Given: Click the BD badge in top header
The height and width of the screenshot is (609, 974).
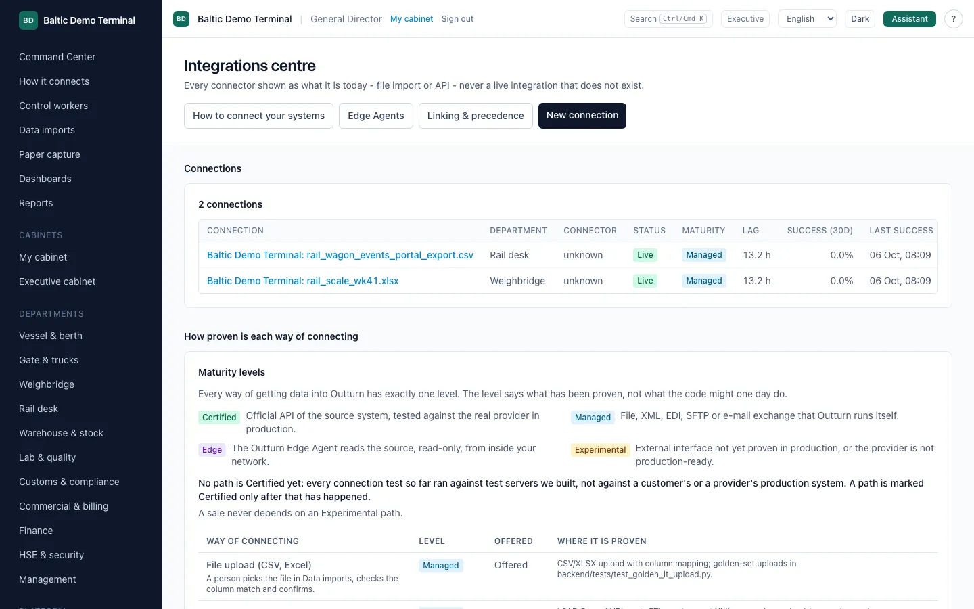Looking at the screenshot, I should 181,19.
